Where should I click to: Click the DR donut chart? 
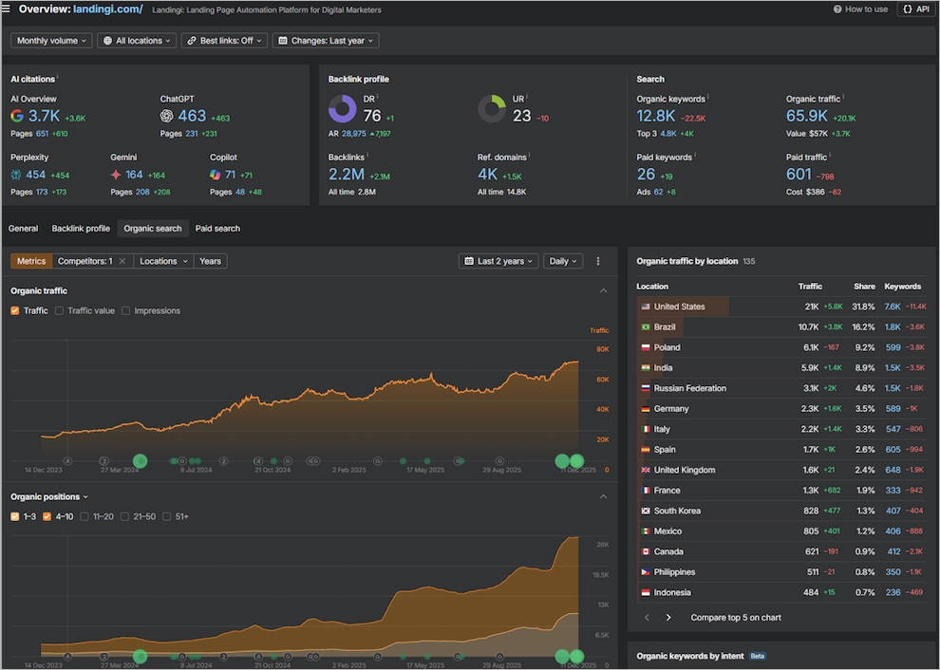click(x=343, y=109)
